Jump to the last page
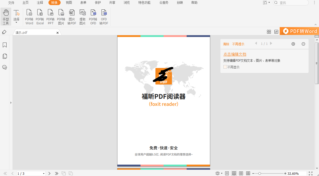This screenshot has height=176, width=319. (57, 173)
